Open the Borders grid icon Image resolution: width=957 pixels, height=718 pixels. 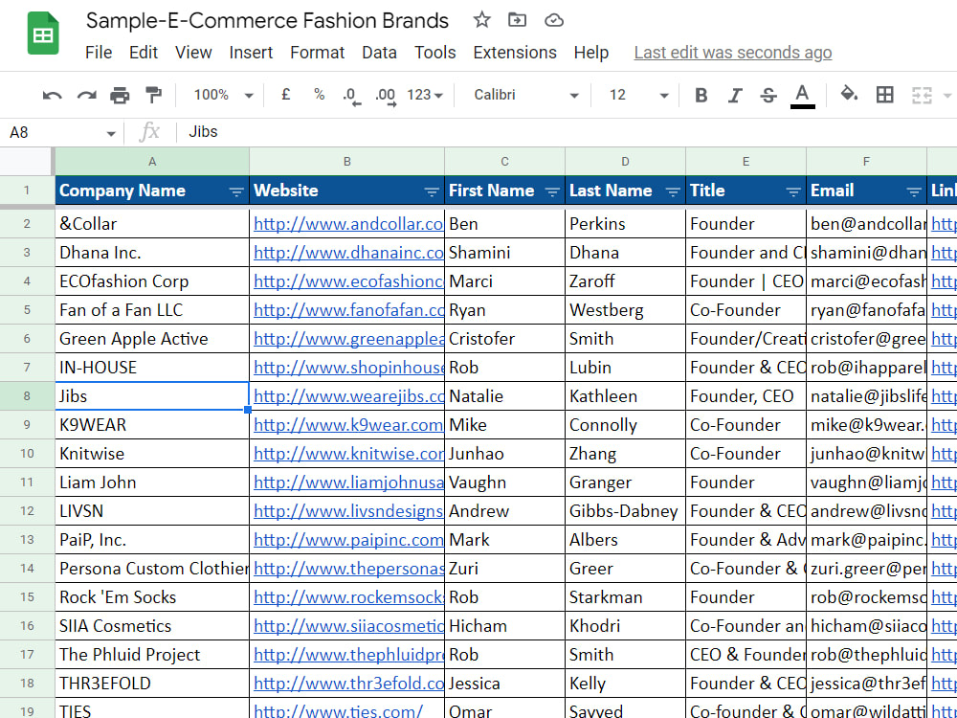pyautogui.click(x=884, y=95)
